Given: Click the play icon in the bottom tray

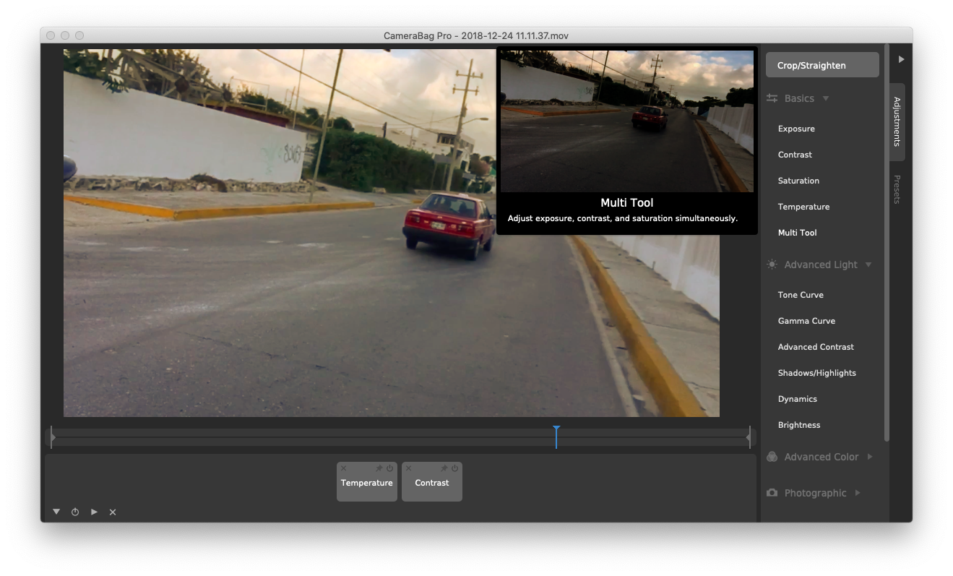Looking at the screenshot, I should coord(94,512).
